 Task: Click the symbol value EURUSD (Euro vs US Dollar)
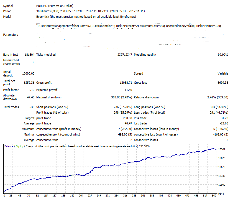pyautogui.click(x=55, y=6)
